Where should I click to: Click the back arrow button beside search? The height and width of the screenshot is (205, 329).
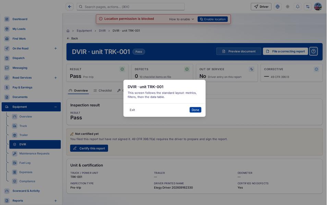(x=70, y=7)
